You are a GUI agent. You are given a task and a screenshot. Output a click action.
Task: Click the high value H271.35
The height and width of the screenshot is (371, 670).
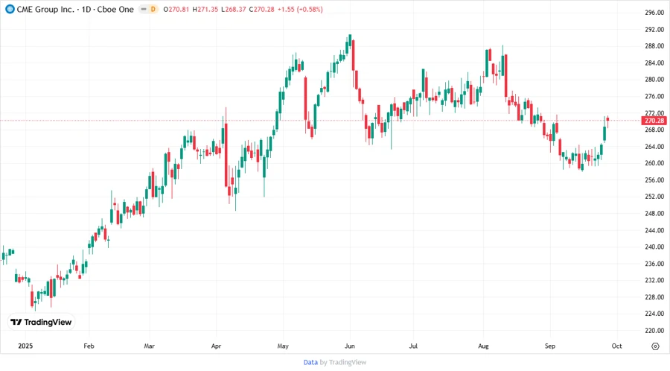pos(205,9)
